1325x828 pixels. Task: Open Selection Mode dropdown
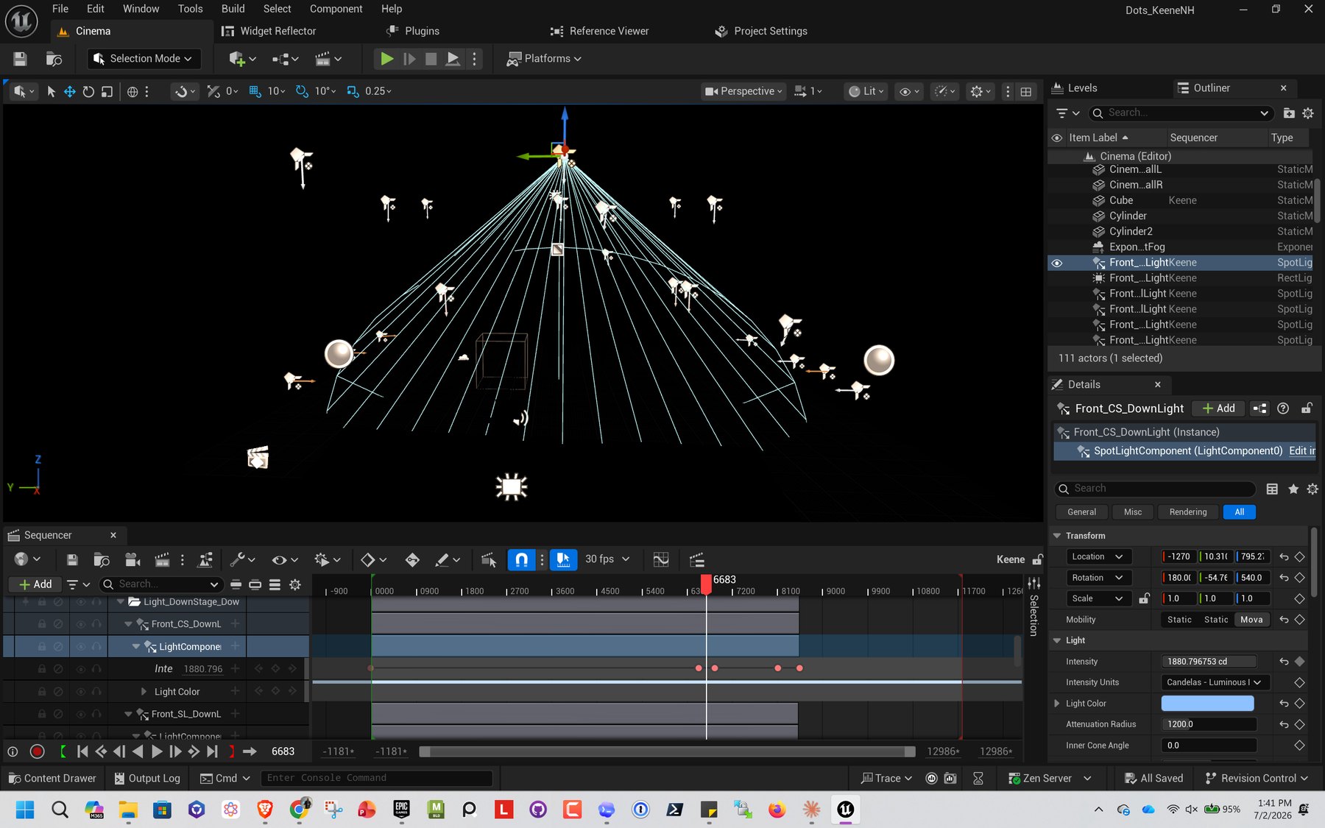coord(144,59)
